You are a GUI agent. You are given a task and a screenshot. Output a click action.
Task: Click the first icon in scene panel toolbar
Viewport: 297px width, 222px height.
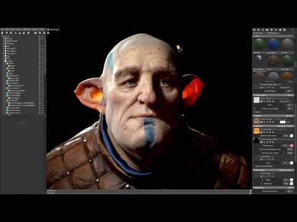tap(2, 33)
